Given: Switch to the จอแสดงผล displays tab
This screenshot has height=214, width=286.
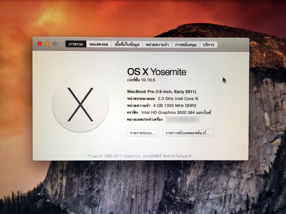Looking at the screenshot, I should pyautogui.click(x=99, y=45).
